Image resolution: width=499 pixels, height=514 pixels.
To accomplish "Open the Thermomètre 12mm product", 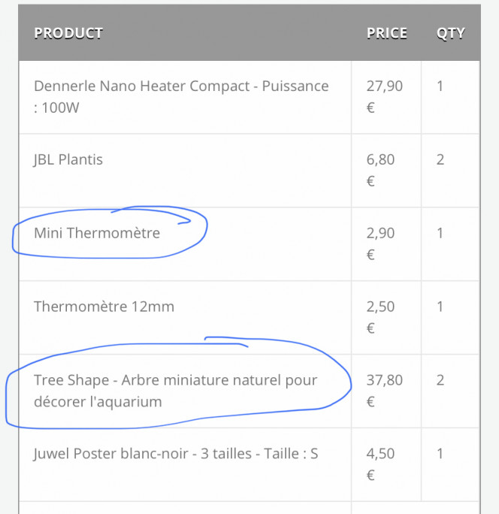I will pos(104,307).
